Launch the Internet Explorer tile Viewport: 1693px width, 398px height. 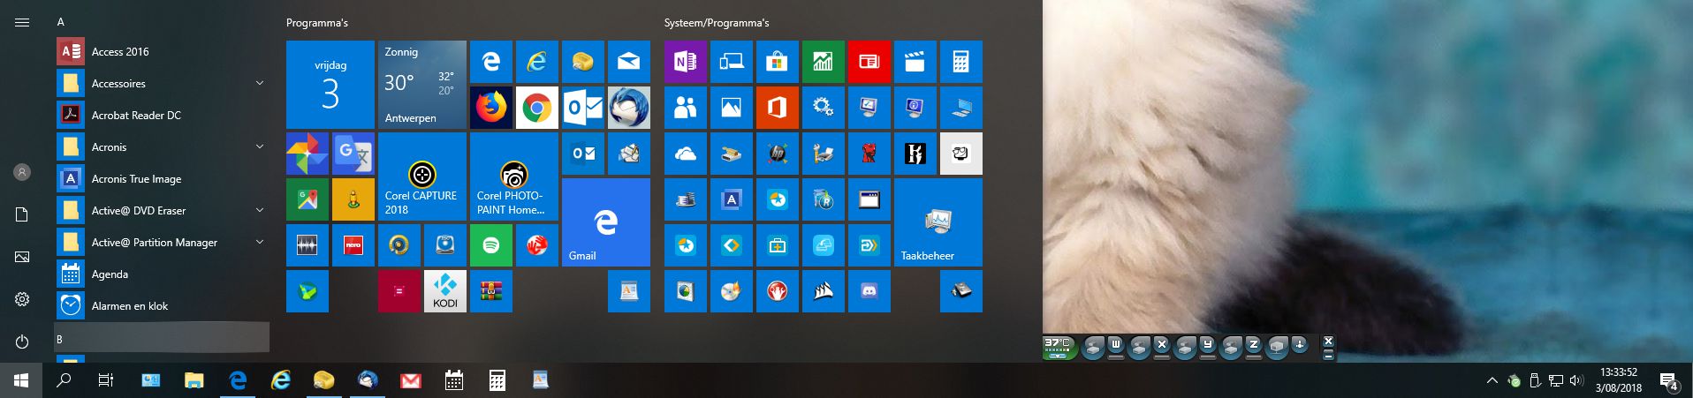coord(537,62)
